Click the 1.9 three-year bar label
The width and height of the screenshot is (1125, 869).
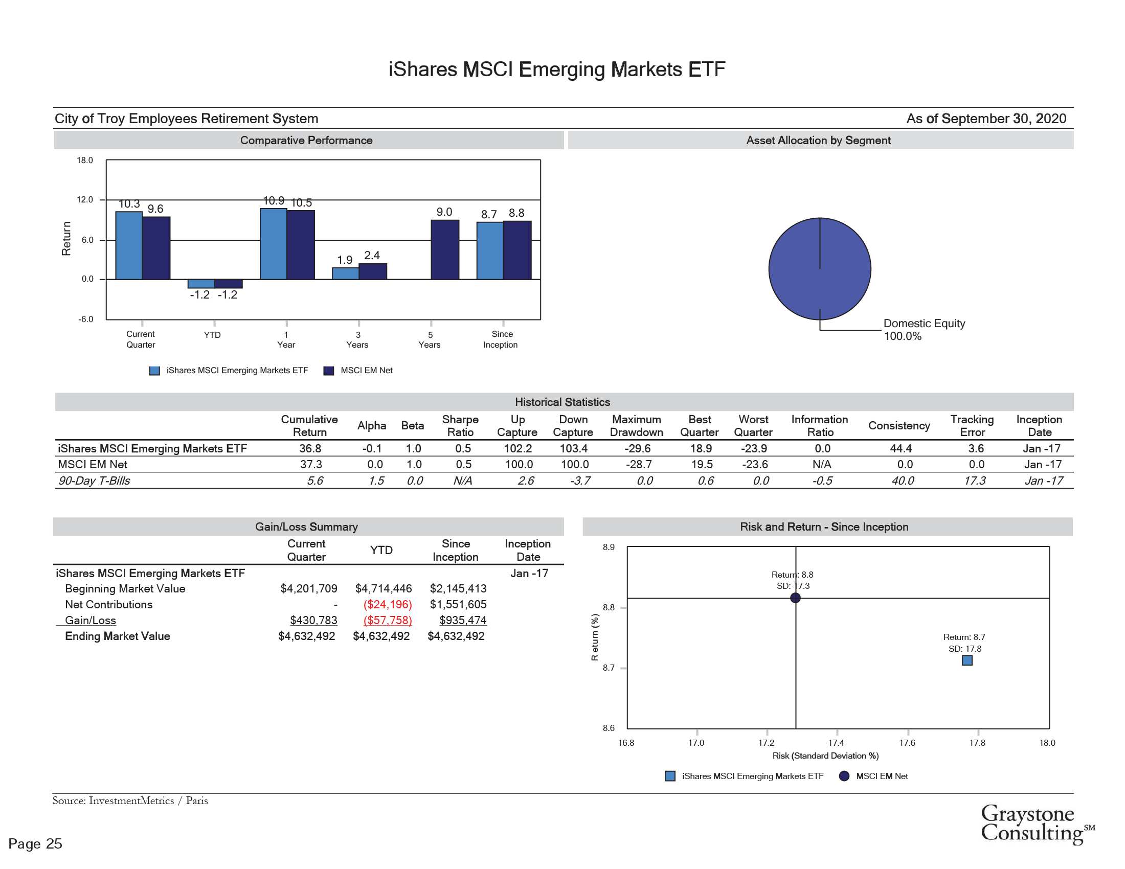click(x=345, y=260)
